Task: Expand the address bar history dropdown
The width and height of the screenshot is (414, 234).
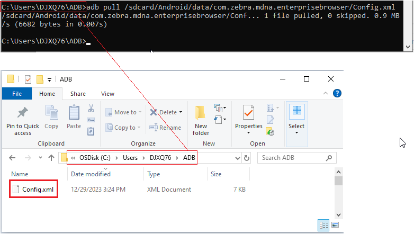Action: point(236,158)
